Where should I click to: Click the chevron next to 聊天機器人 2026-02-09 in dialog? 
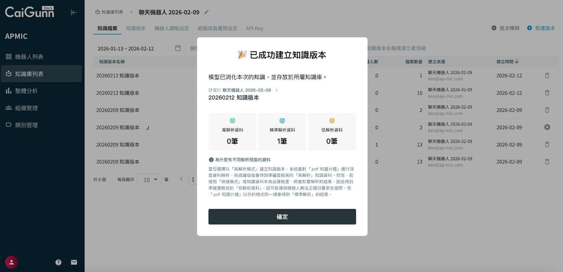coord(277,90)
